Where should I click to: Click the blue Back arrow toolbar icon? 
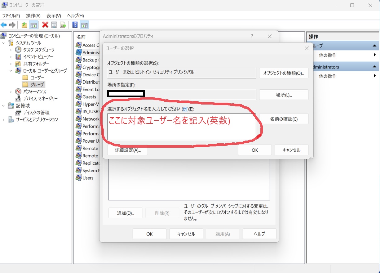tap(4, 25)
